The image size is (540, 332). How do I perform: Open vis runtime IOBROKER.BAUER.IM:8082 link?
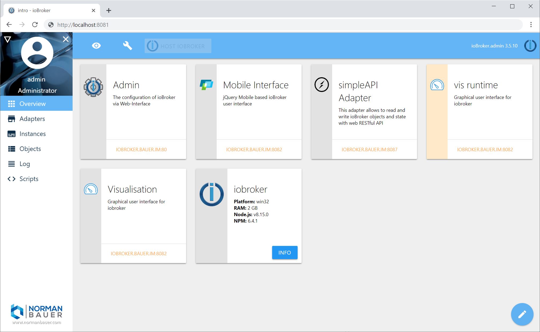pos(485,149)
